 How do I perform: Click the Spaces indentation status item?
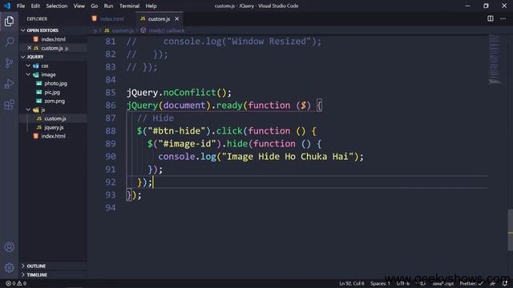[380, 283]
